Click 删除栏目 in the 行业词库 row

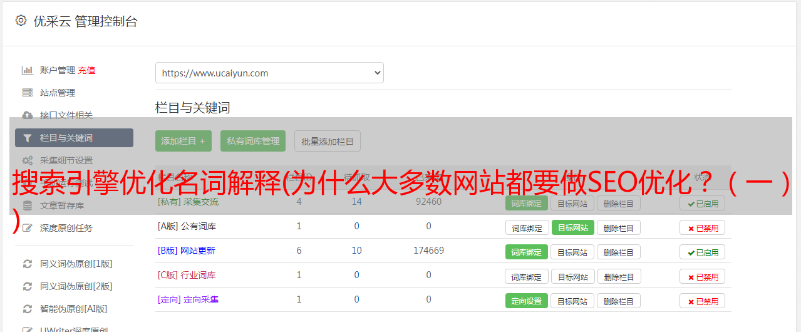coord(619,276)
